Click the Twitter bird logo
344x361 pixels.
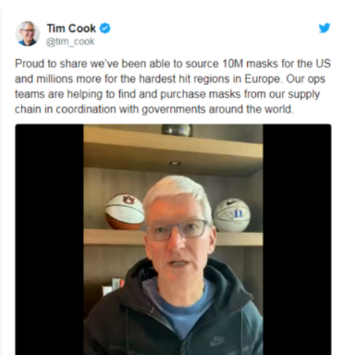click(324, 28)
